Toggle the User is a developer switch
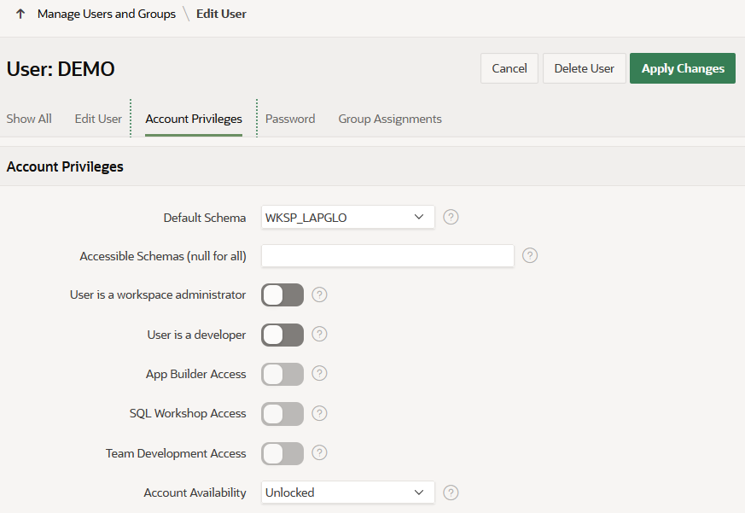745x513 pixels. 282,335
